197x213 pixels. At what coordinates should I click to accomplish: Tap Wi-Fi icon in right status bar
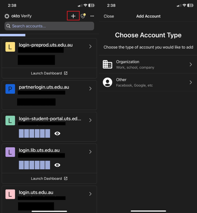[x=184, y=5]
